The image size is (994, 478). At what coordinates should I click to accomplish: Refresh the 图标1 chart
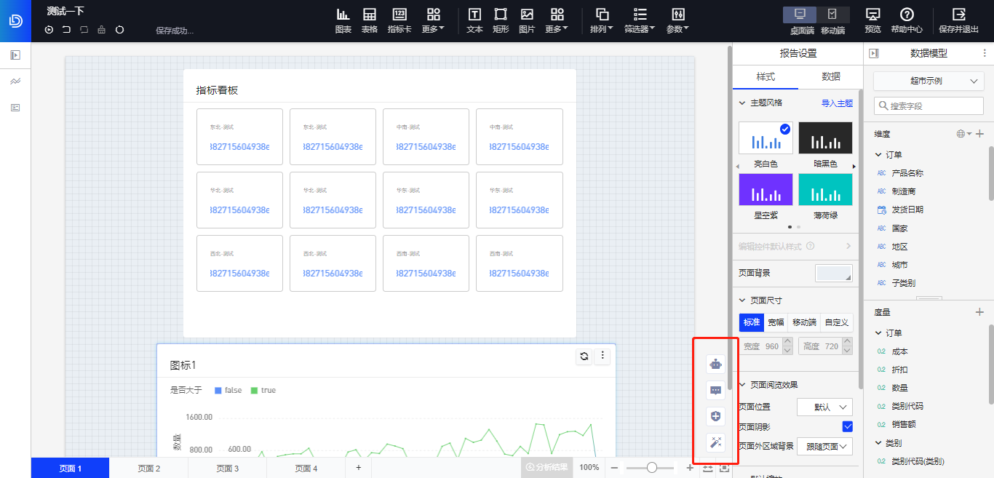pyautogui.click(x=584, y=356)
